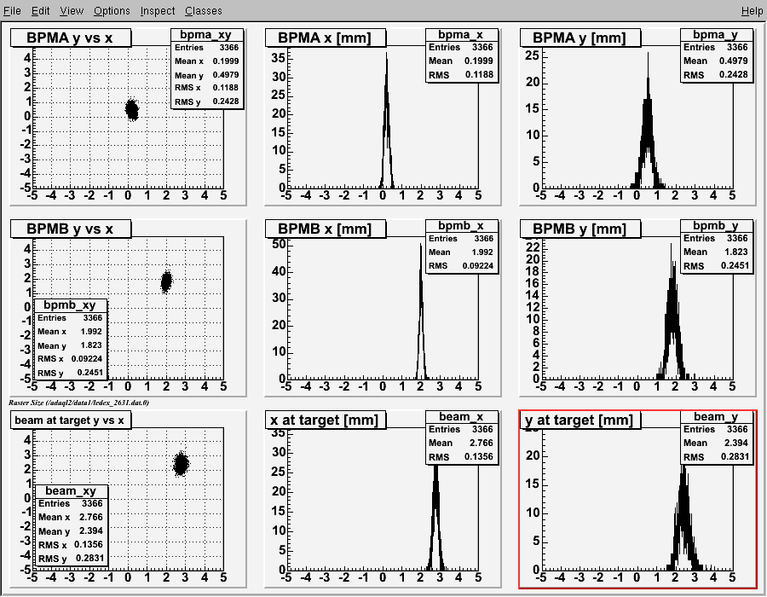Click Mean x 0.1999 in bpma_xy stats
The image size is (767, 597).
tap(207, 61)
